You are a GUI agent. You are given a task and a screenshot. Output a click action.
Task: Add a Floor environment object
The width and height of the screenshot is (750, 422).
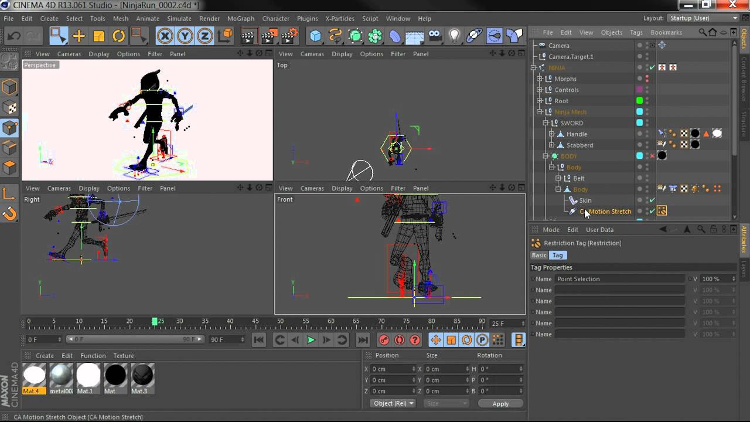pyautogui.click(x=415, y=36)
